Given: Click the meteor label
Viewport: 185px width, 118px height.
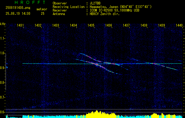Looking at the screenshot, I should (x=42, y=9).
